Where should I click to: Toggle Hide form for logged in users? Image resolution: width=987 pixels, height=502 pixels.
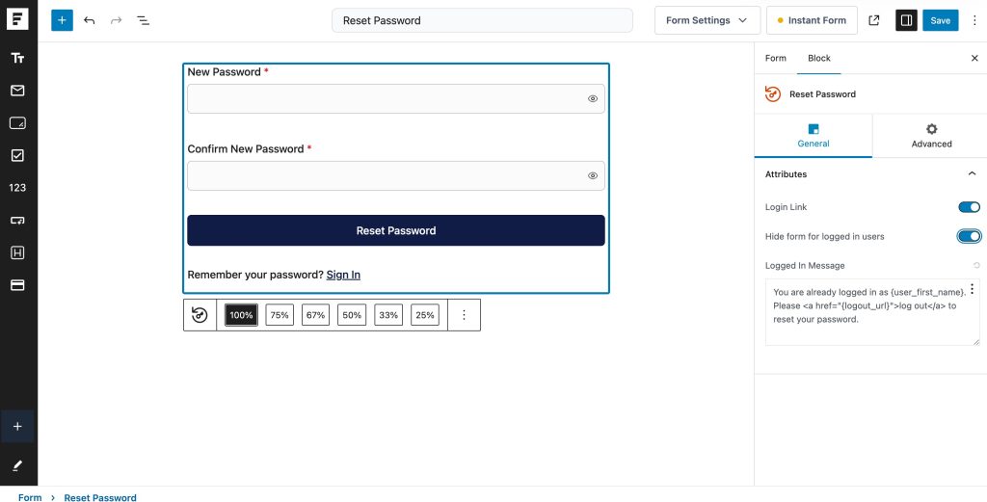[x=970, y=236]
